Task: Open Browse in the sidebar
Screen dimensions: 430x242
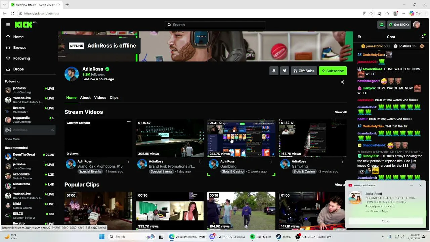Action: (20, 48)
